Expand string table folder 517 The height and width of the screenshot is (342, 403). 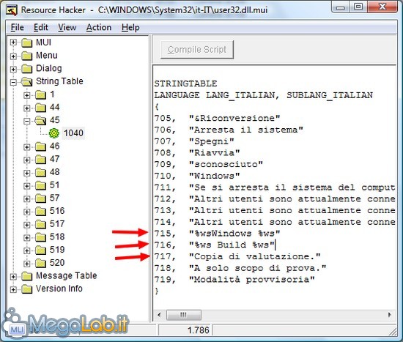coord(26,225)
